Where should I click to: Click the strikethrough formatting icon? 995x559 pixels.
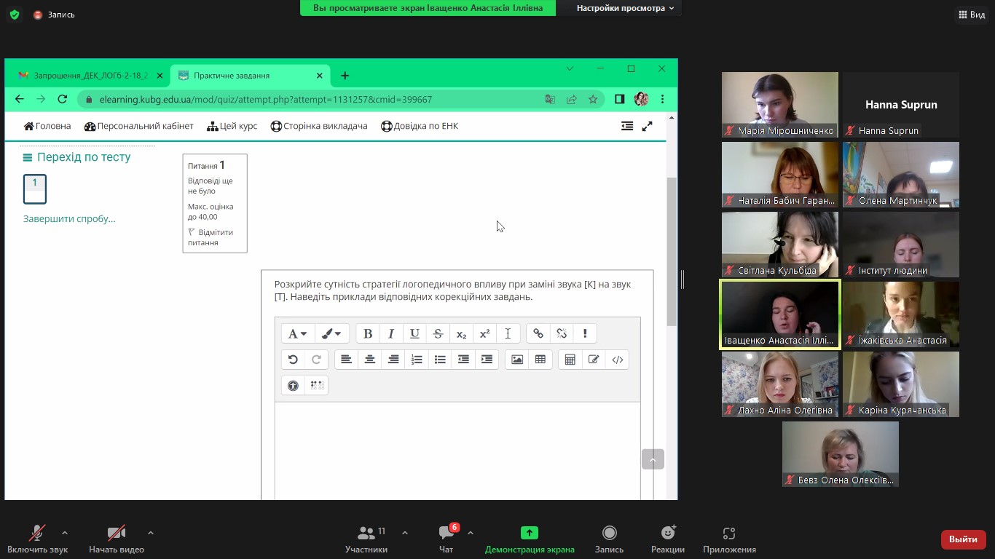(x=438, y=333)
